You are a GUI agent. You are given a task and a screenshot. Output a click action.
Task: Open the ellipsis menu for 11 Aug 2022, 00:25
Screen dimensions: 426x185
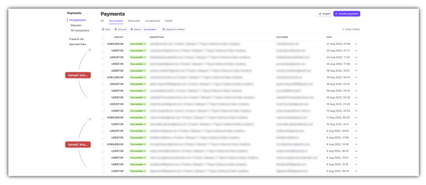click(356, 117)
